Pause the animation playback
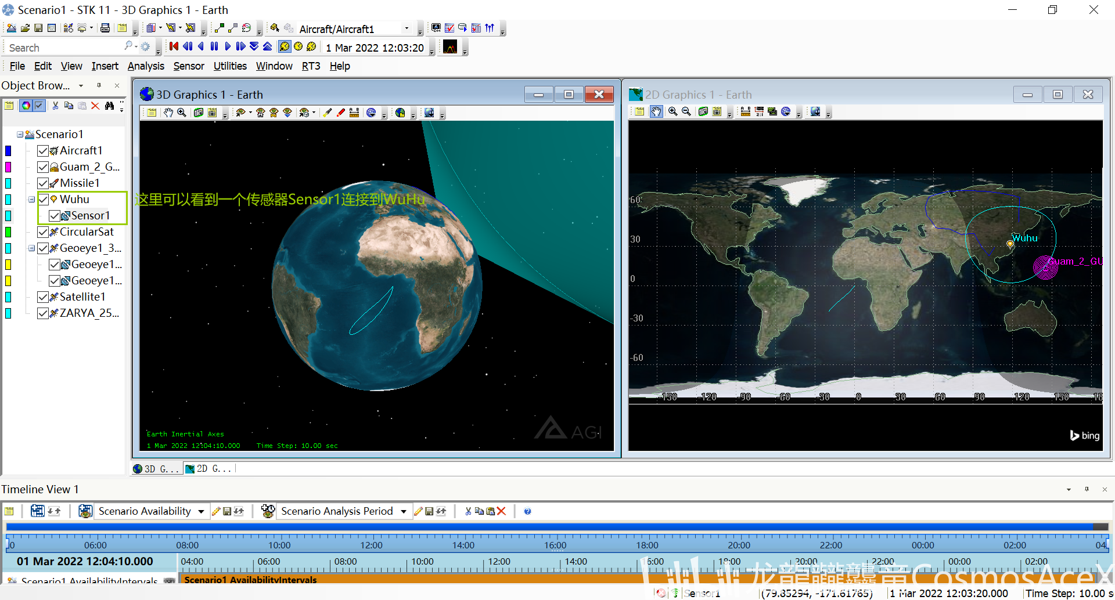Screen dimensions: 1115x600 click(x=214, y=46)
